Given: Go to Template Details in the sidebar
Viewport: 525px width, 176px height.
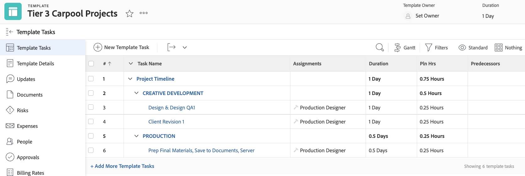Looking at the screenshot, I should coord(35,63).
